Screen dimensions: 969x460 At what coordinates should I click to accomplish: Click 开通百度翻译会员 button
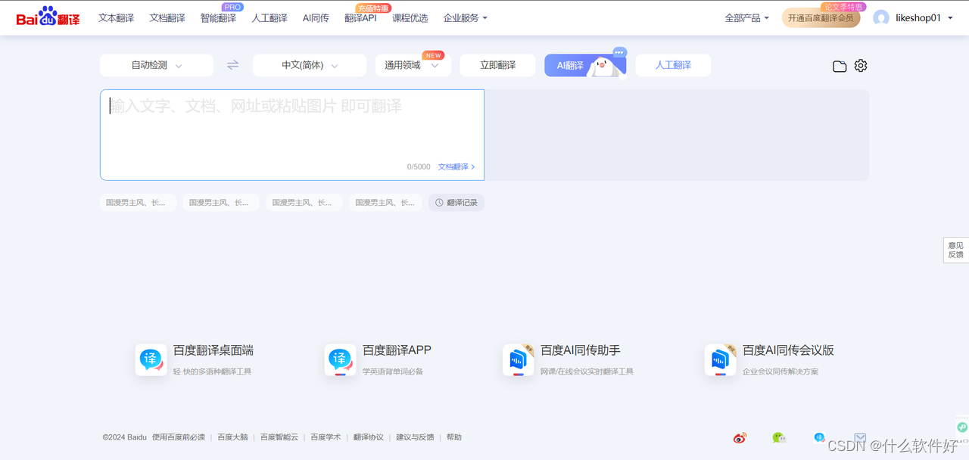(821, 18)
